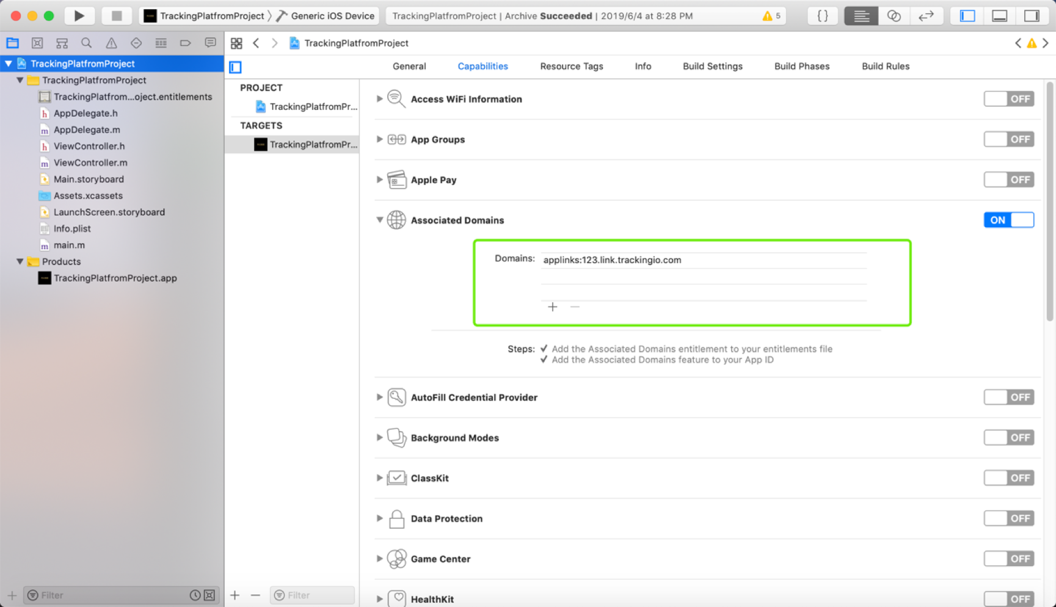Switch to the Standard editor
Image resolution: width=1056 pixels, height=607 pixels.
(x=861, y=16)
